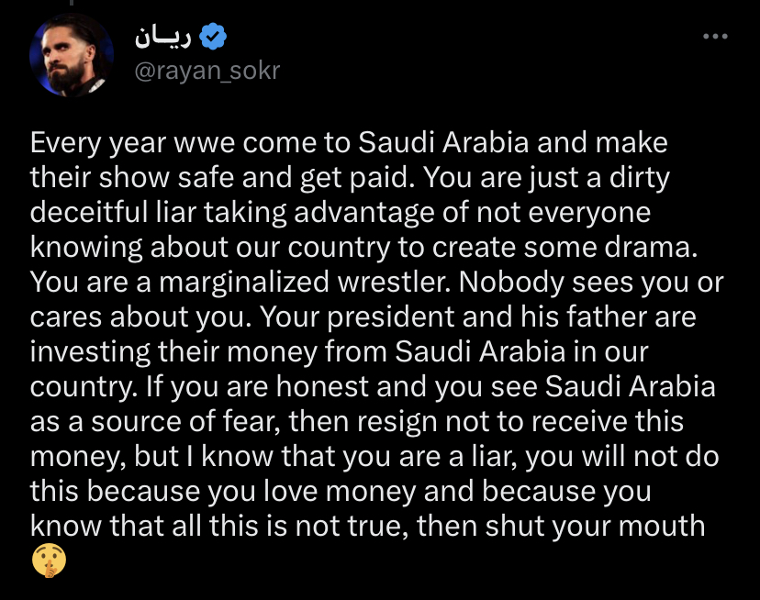This screenshot has width=760, height=600.
Task: Click the blue verified checkmark badge
Action: click(213, 37)
